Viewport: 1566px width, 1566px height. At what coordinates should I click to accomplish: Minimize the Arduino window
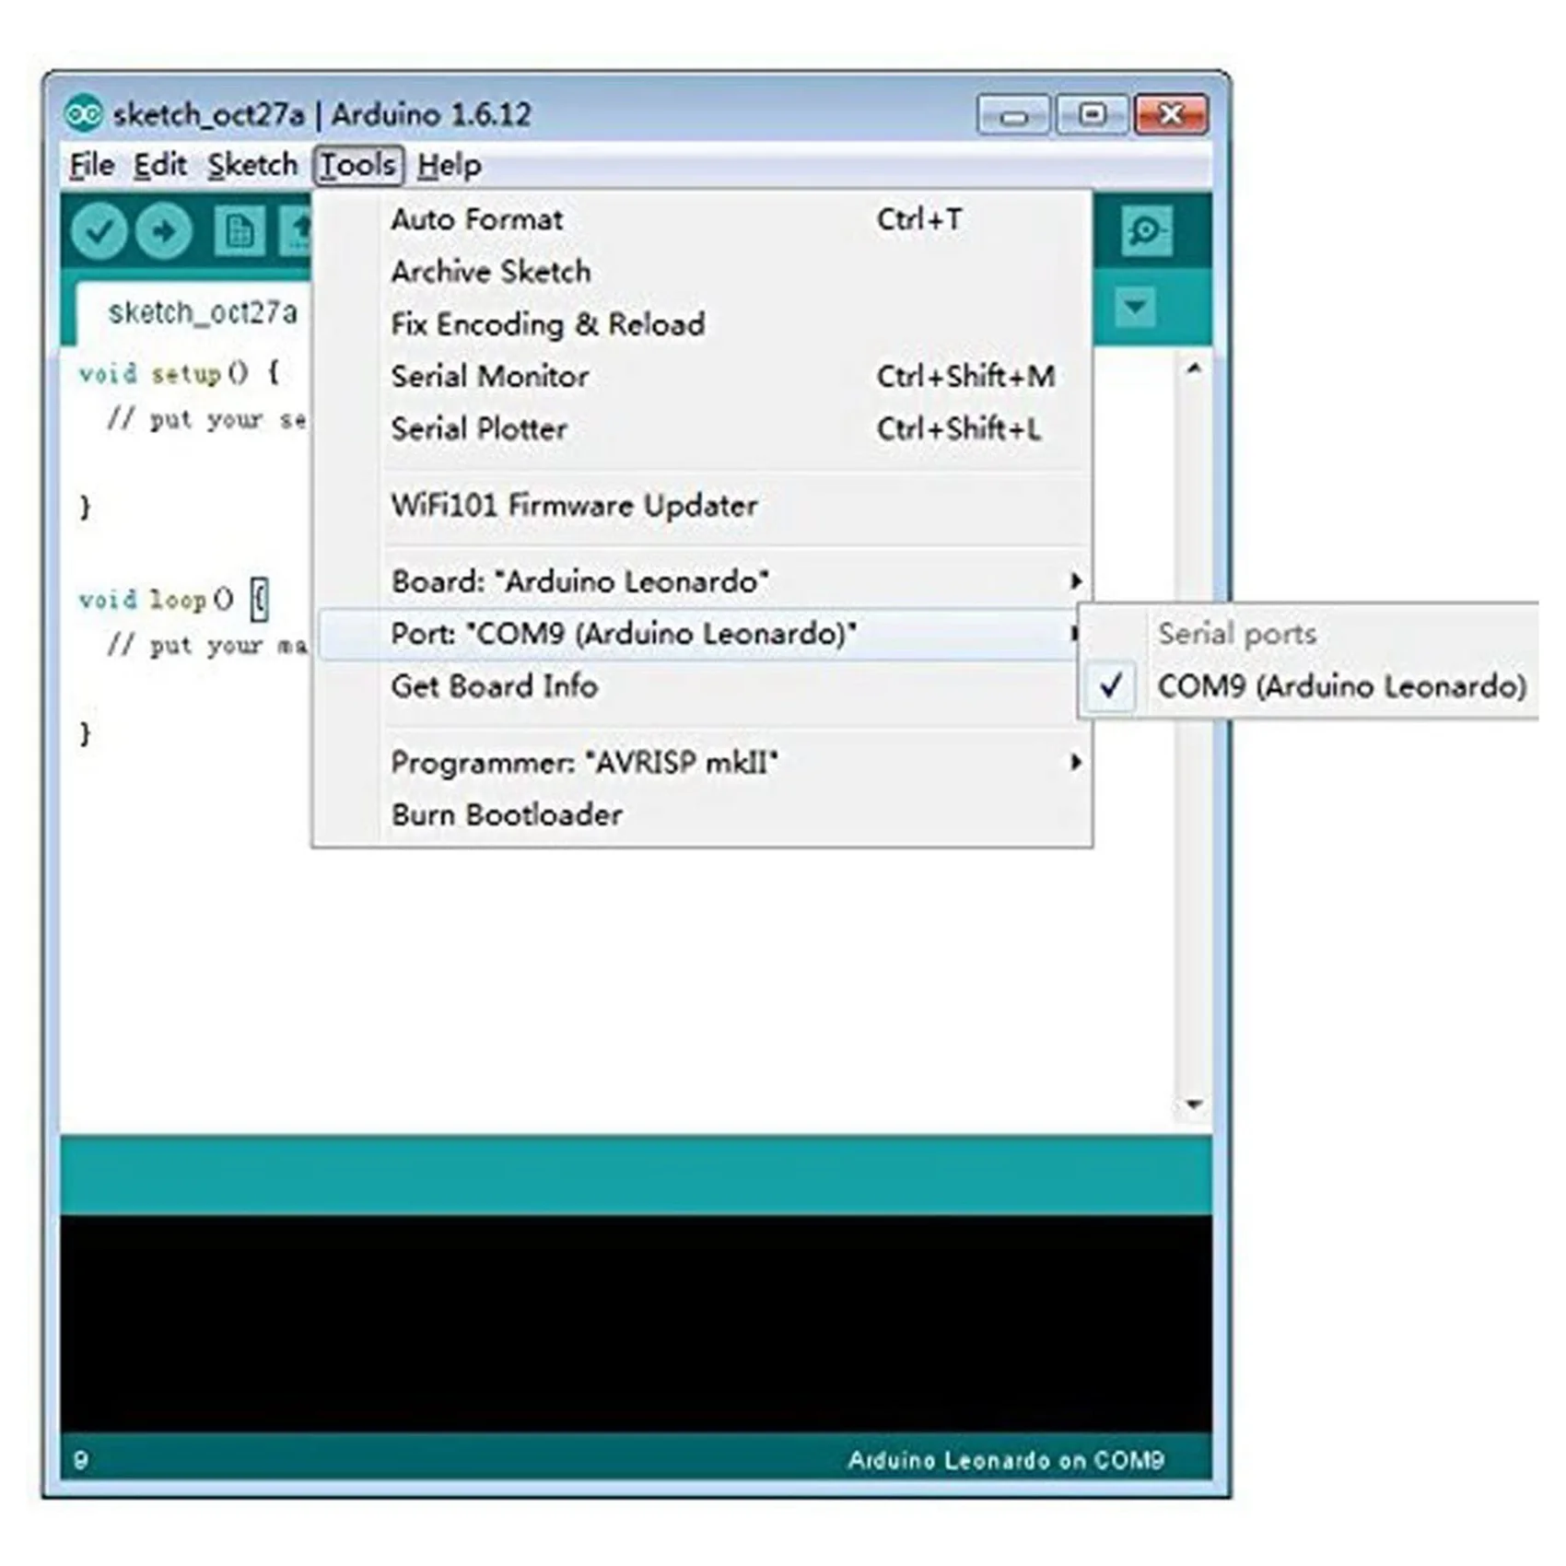pos(1013,116)
